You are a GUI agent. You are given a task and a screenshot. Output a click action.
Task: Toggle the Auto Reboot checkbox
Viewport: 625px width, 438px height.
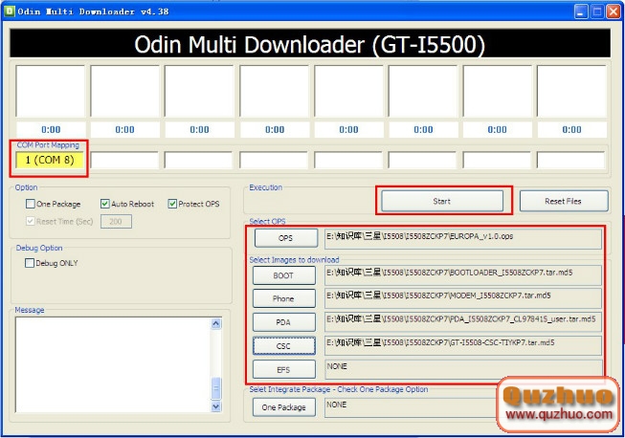point(105,204)
